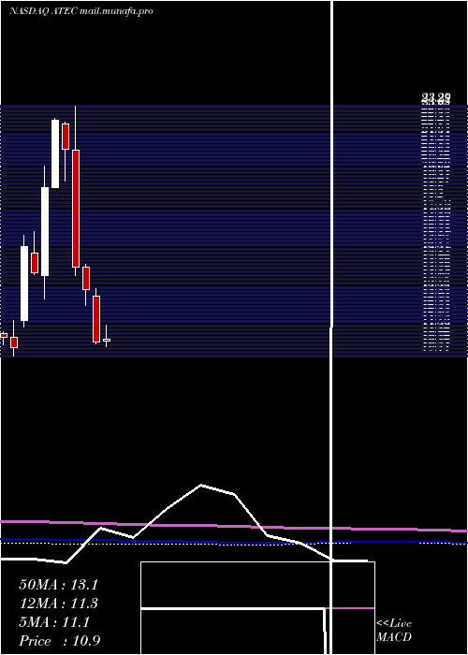Click the peak of the white MACD line
Viewport: 468px width, 655px height.
coord(201,485)
